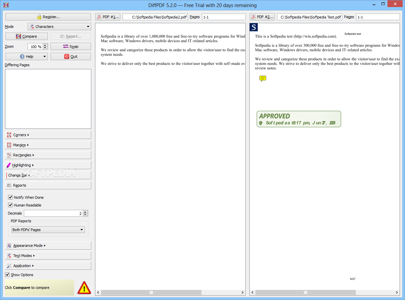Click the Application tools icon
The width and height of the screenshot is (405, 300).
click(9, 266)
